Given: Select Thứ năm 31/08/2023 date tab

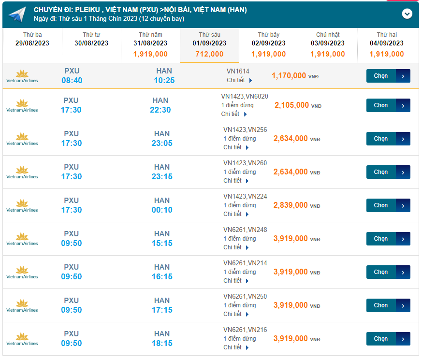Looking at the screenshot, I should (150, 45).
